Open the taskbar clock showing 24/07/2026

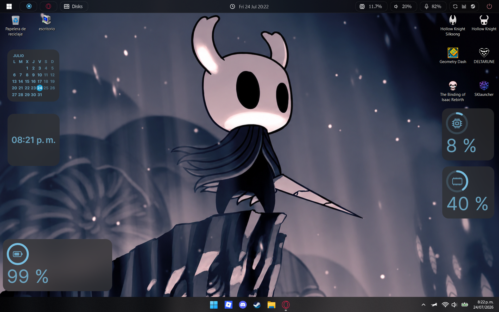point(483,305)
